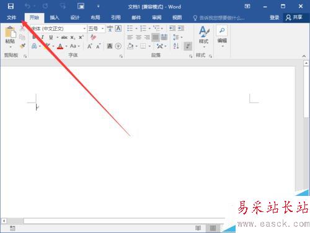Viewport: 310px width, 233px height.
Task: Click the multilevel list icon
Action: coord(156,28)
